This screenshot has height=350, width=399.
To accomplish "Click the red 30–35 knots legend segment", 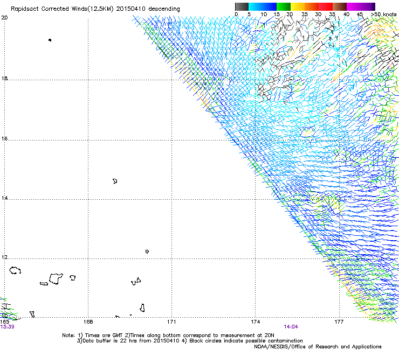I will [x=326, y=6].
